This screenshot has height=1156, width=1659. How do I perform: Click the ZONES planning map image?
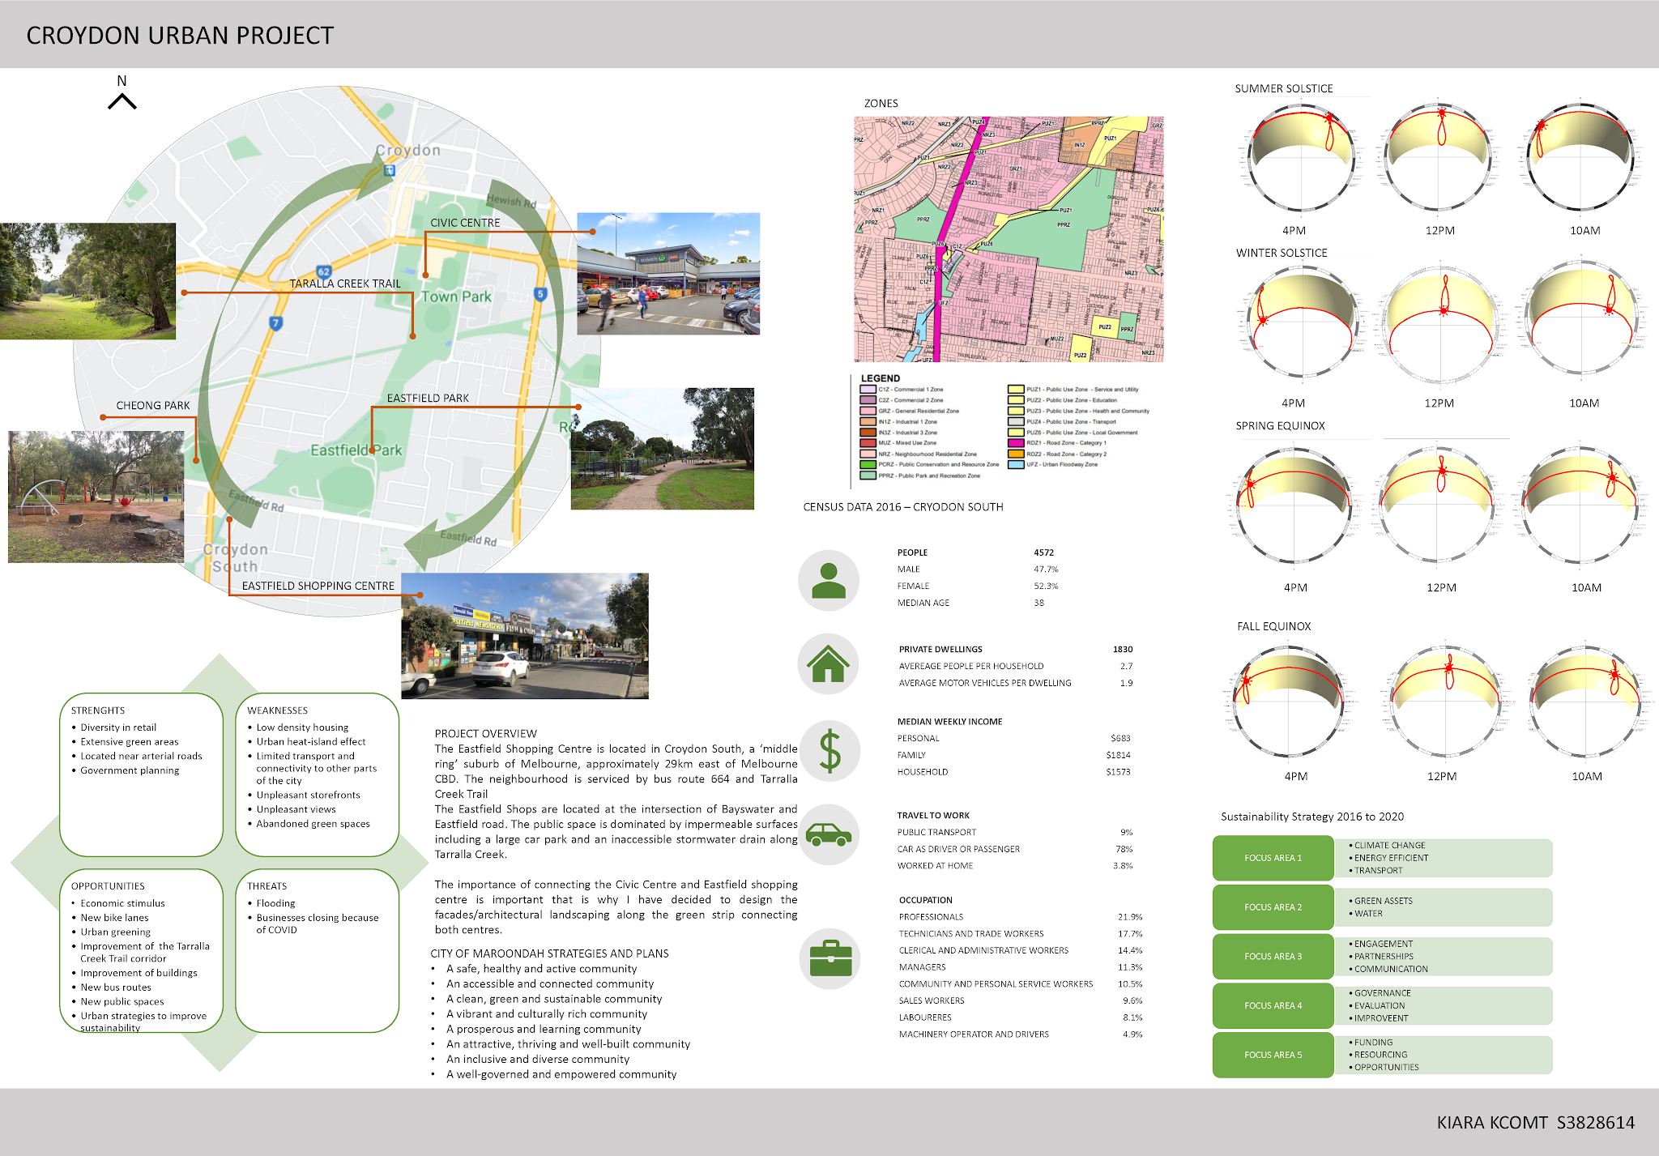pos(1009,239)
